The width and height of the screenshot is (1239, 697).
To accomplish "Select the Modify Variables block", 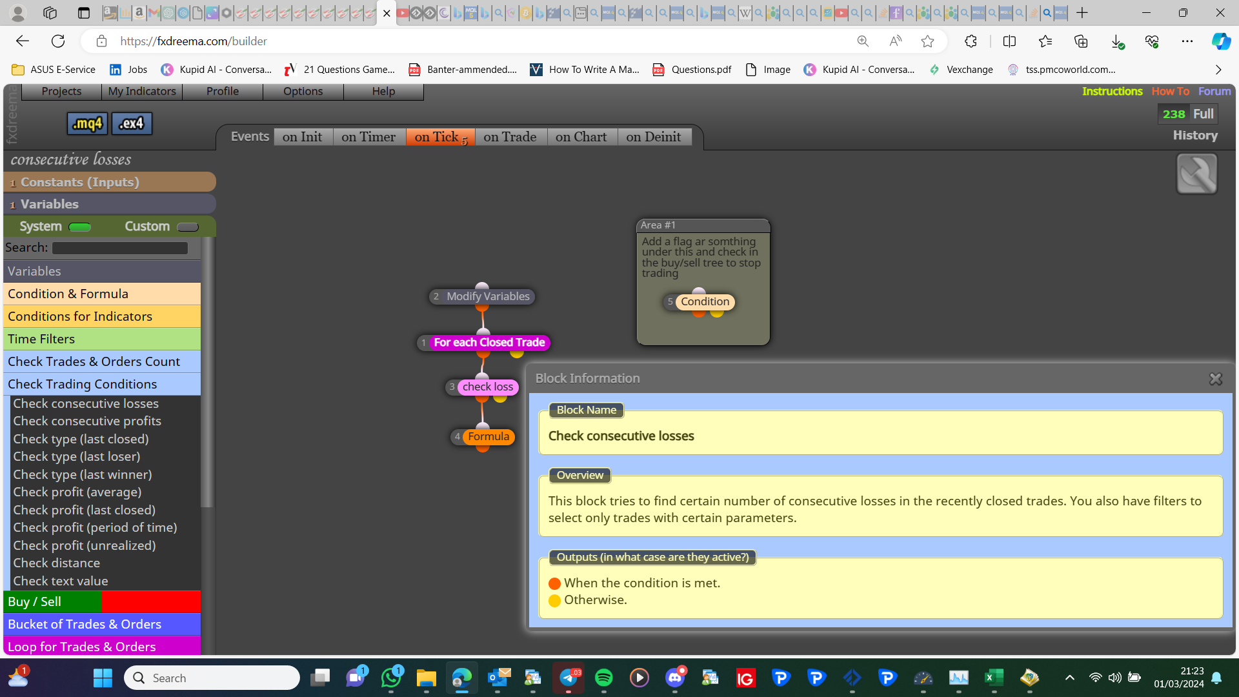I will point(488,297).
